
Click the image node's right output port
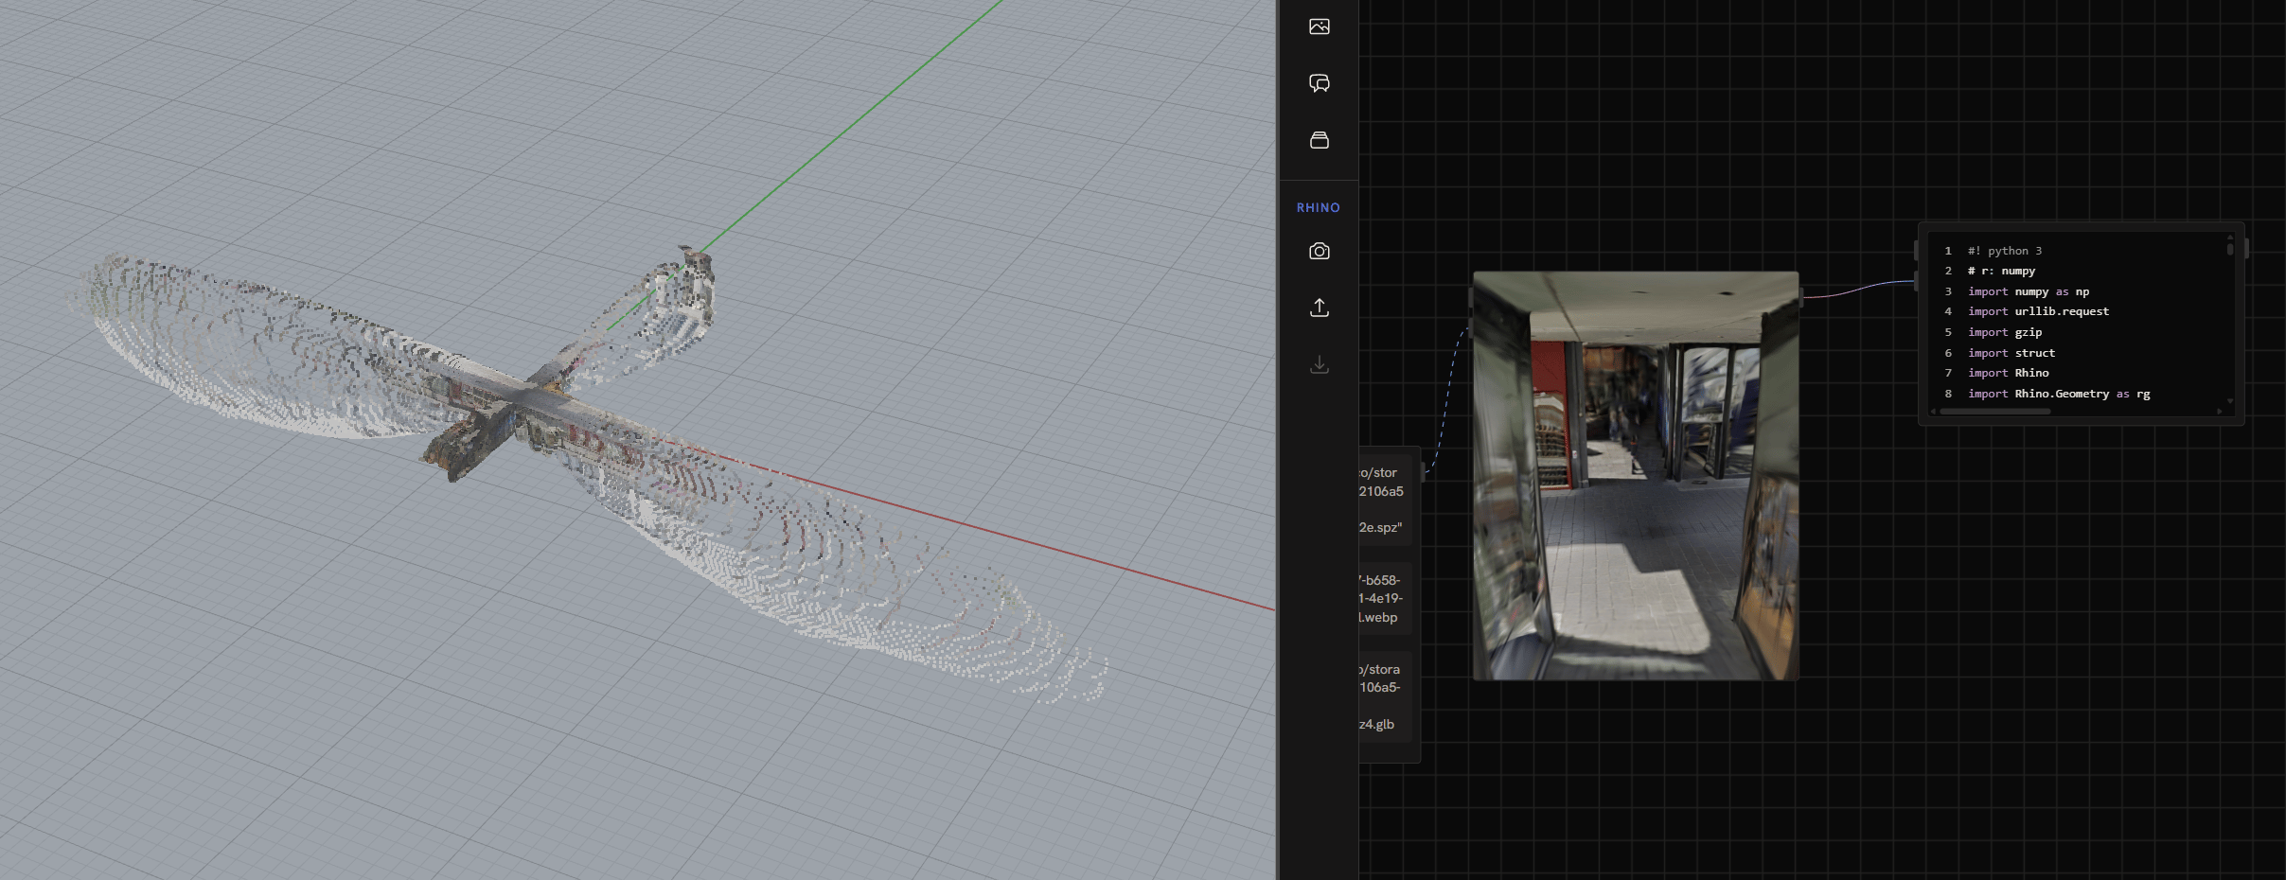pyautogui.click(x=1800, y=296)
